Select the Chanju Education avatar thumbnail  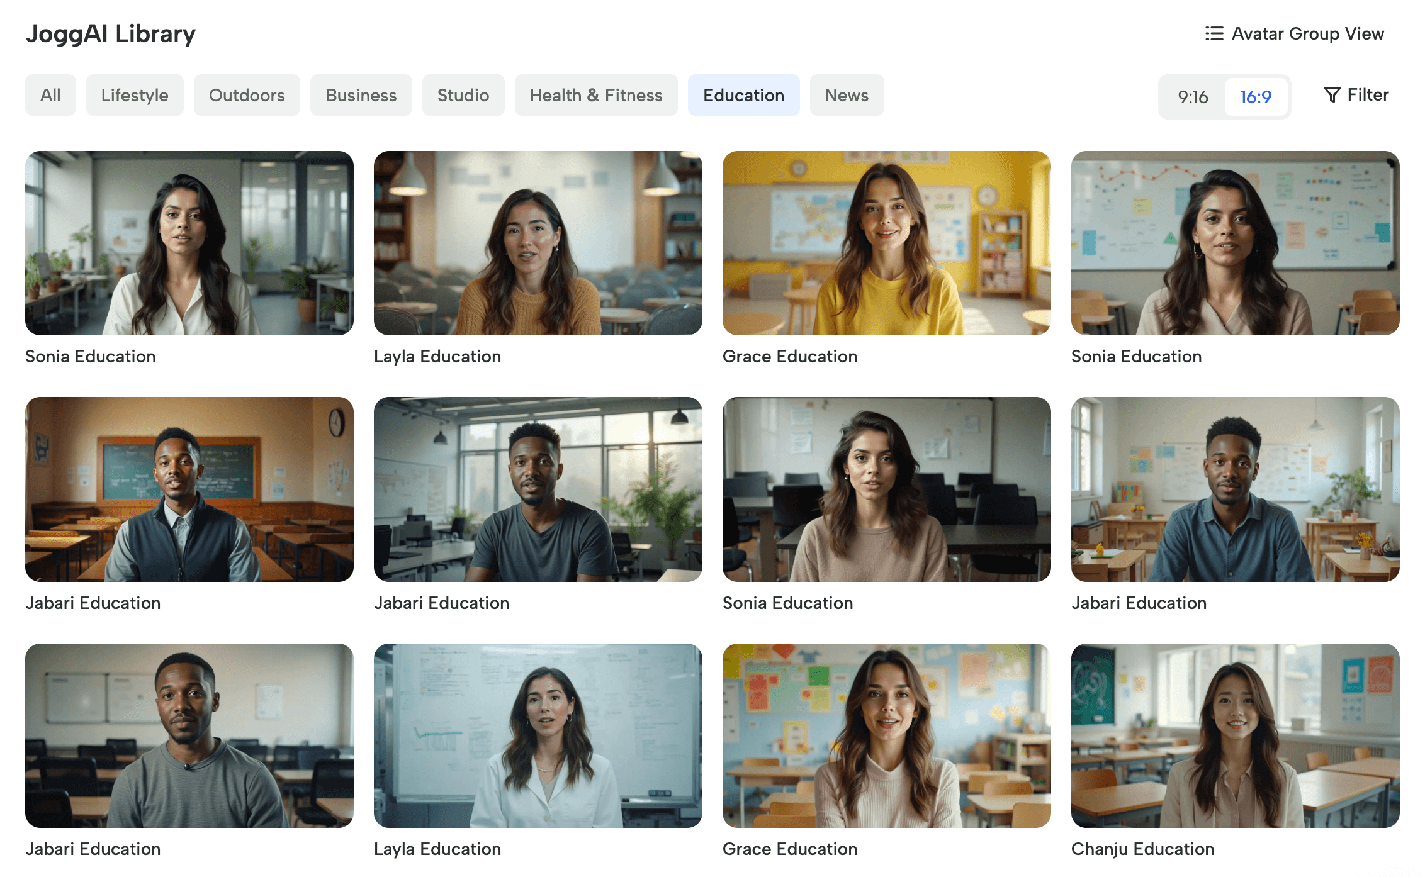[x=1236, y=735]
